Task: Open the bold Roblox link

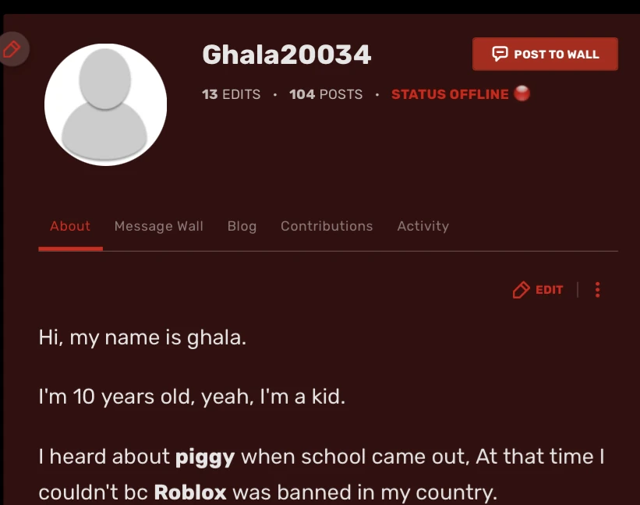Action: [x=189, y=493]
